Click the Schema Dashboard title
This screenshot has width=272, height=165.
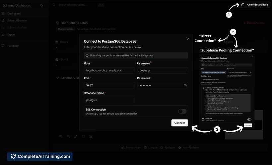17,5
